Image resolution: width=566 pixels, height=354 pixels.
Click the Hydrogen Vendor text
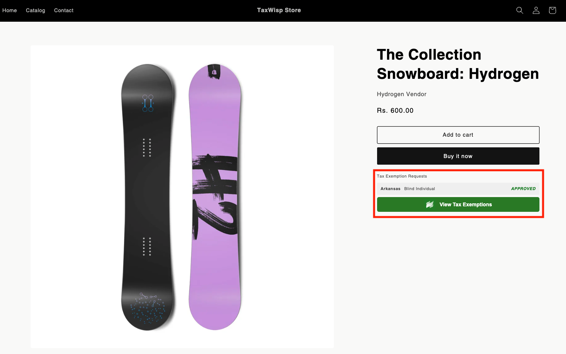point(401,94)
